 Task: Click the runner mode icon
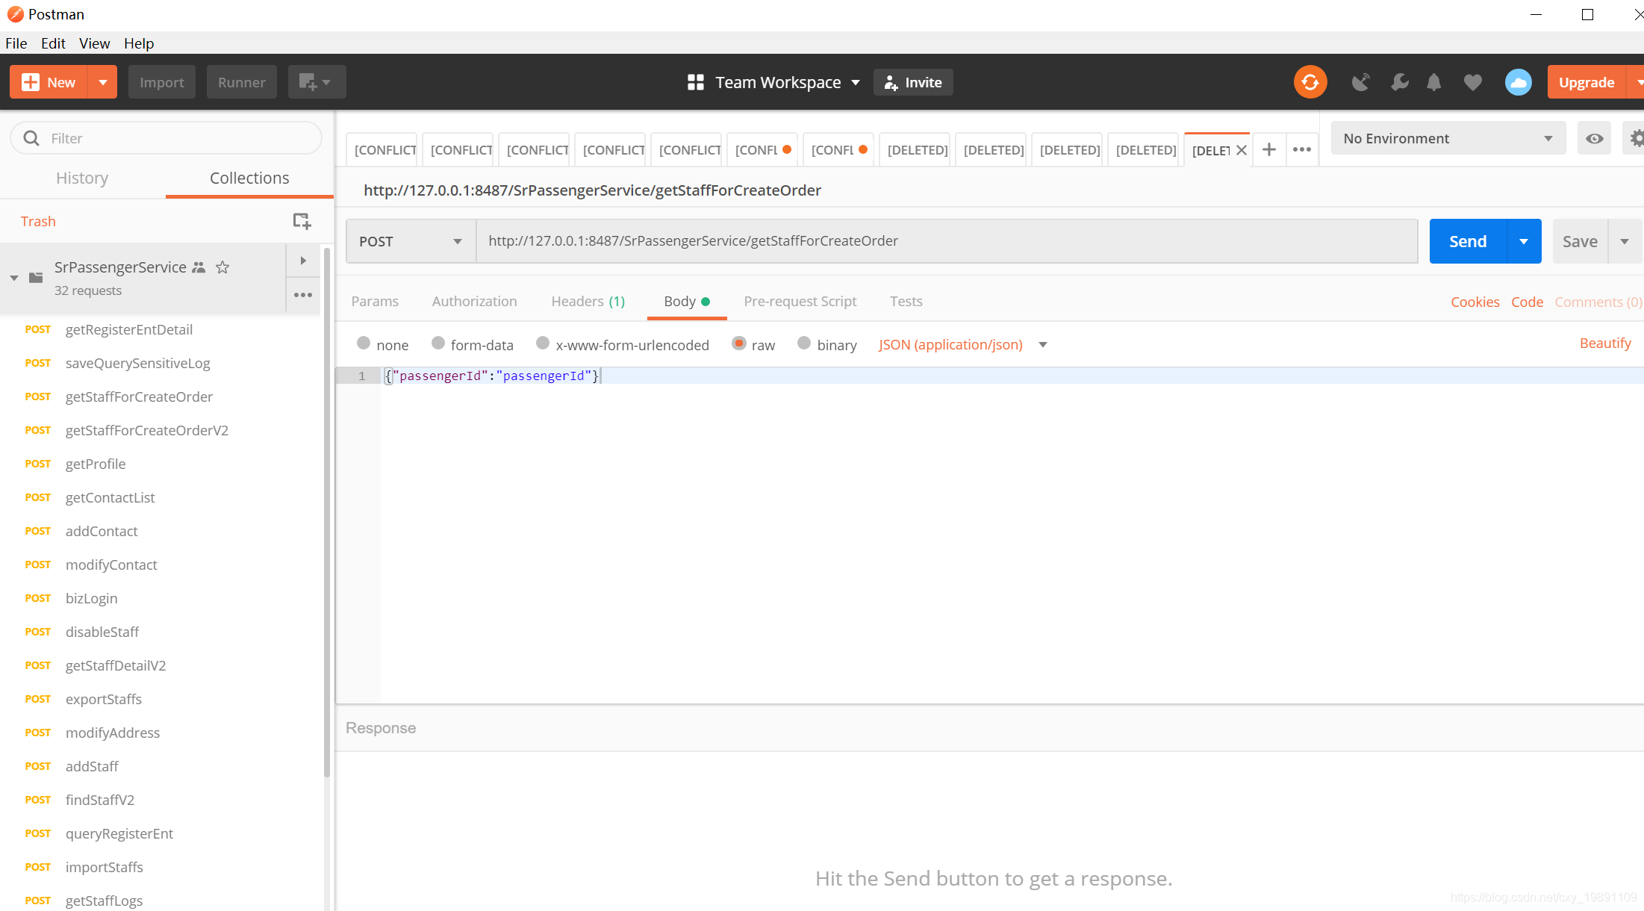click(x=242, y=81)
